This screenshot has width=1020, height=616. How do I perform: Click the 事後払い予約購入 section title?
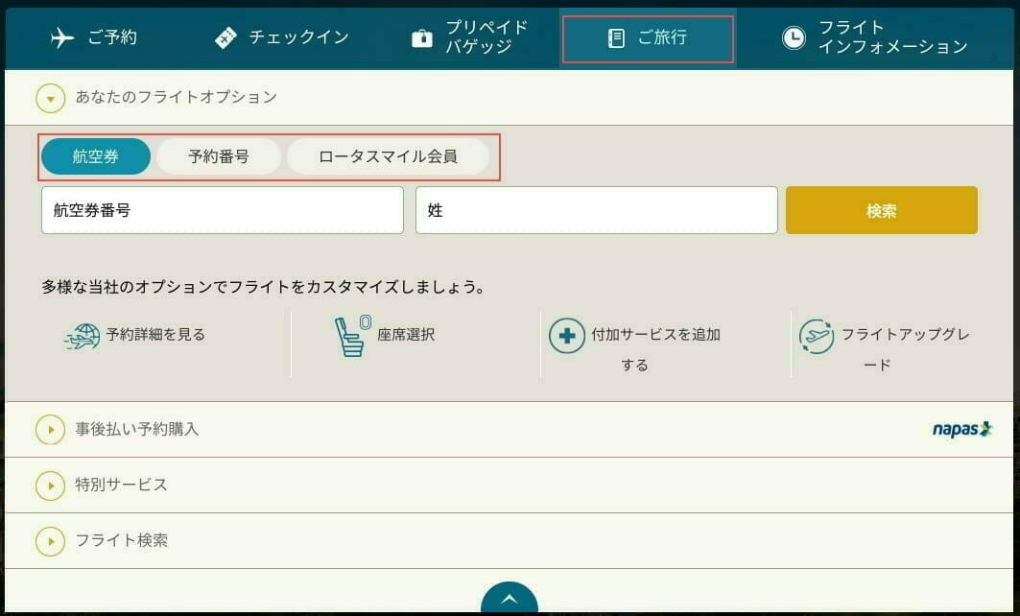pyautogui.click(x=136, y=429)
